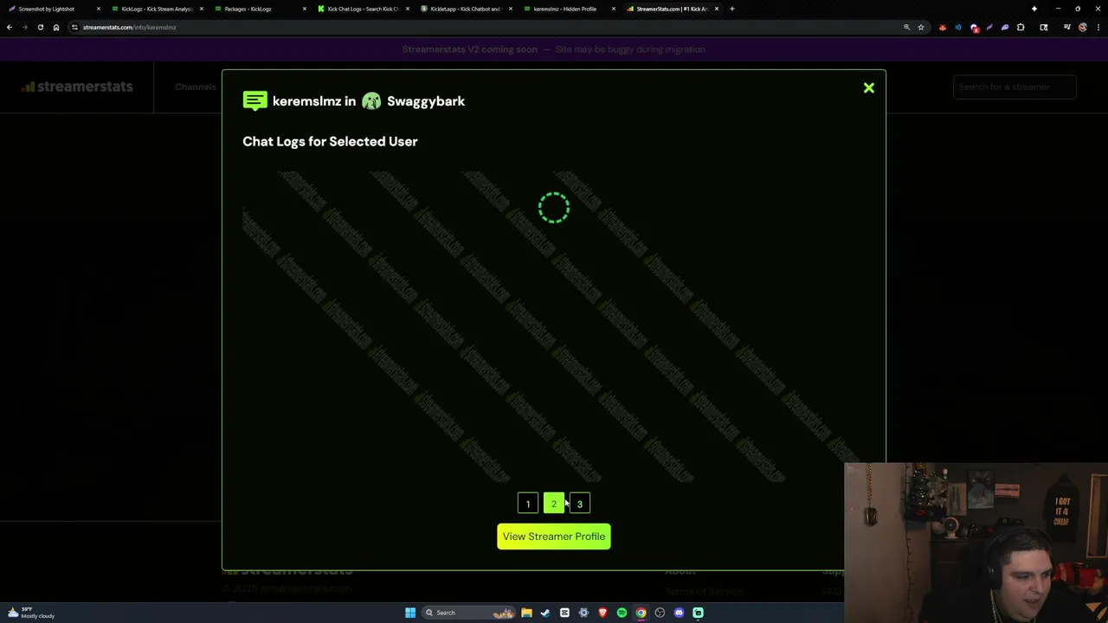1108x623 pixels.
Task: Click the Swaggybark streamer name
Action: click(426, 101)
